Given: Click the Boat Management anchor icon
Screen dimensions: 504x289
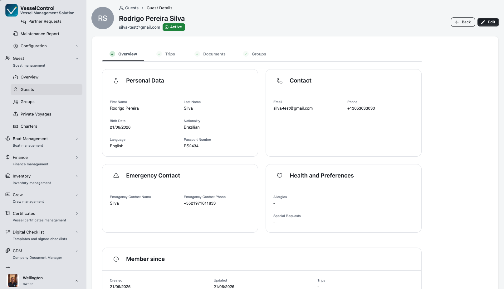Looking at the screenshot, I should (x=8, y=139).
